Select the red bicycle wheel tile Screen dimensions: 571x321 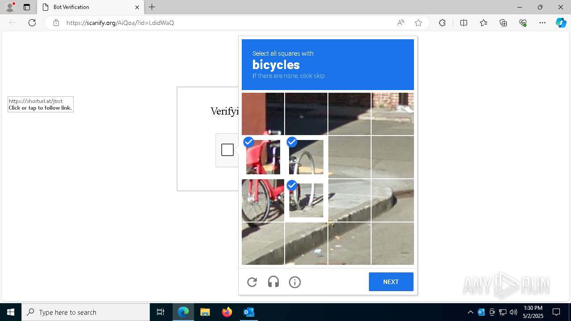point(263,200)
